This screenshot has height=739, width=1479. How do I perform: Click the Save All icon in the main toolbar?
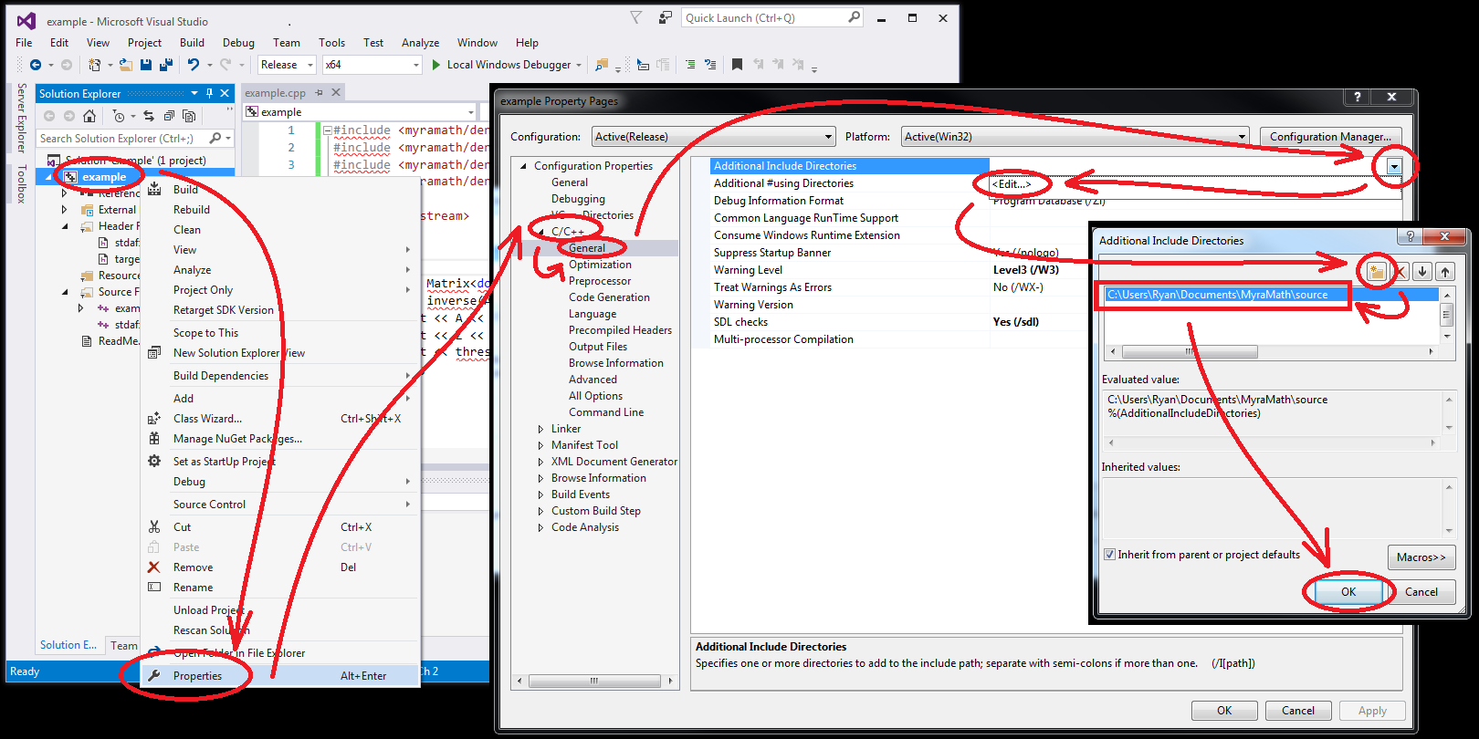click(166, 65)
